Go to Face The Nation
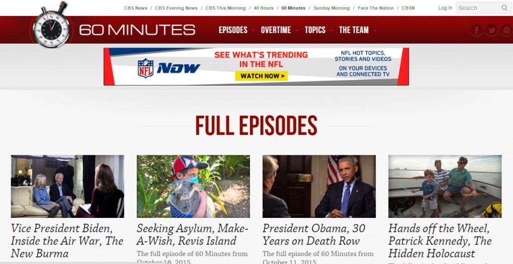513x264 pixels. 376,8
